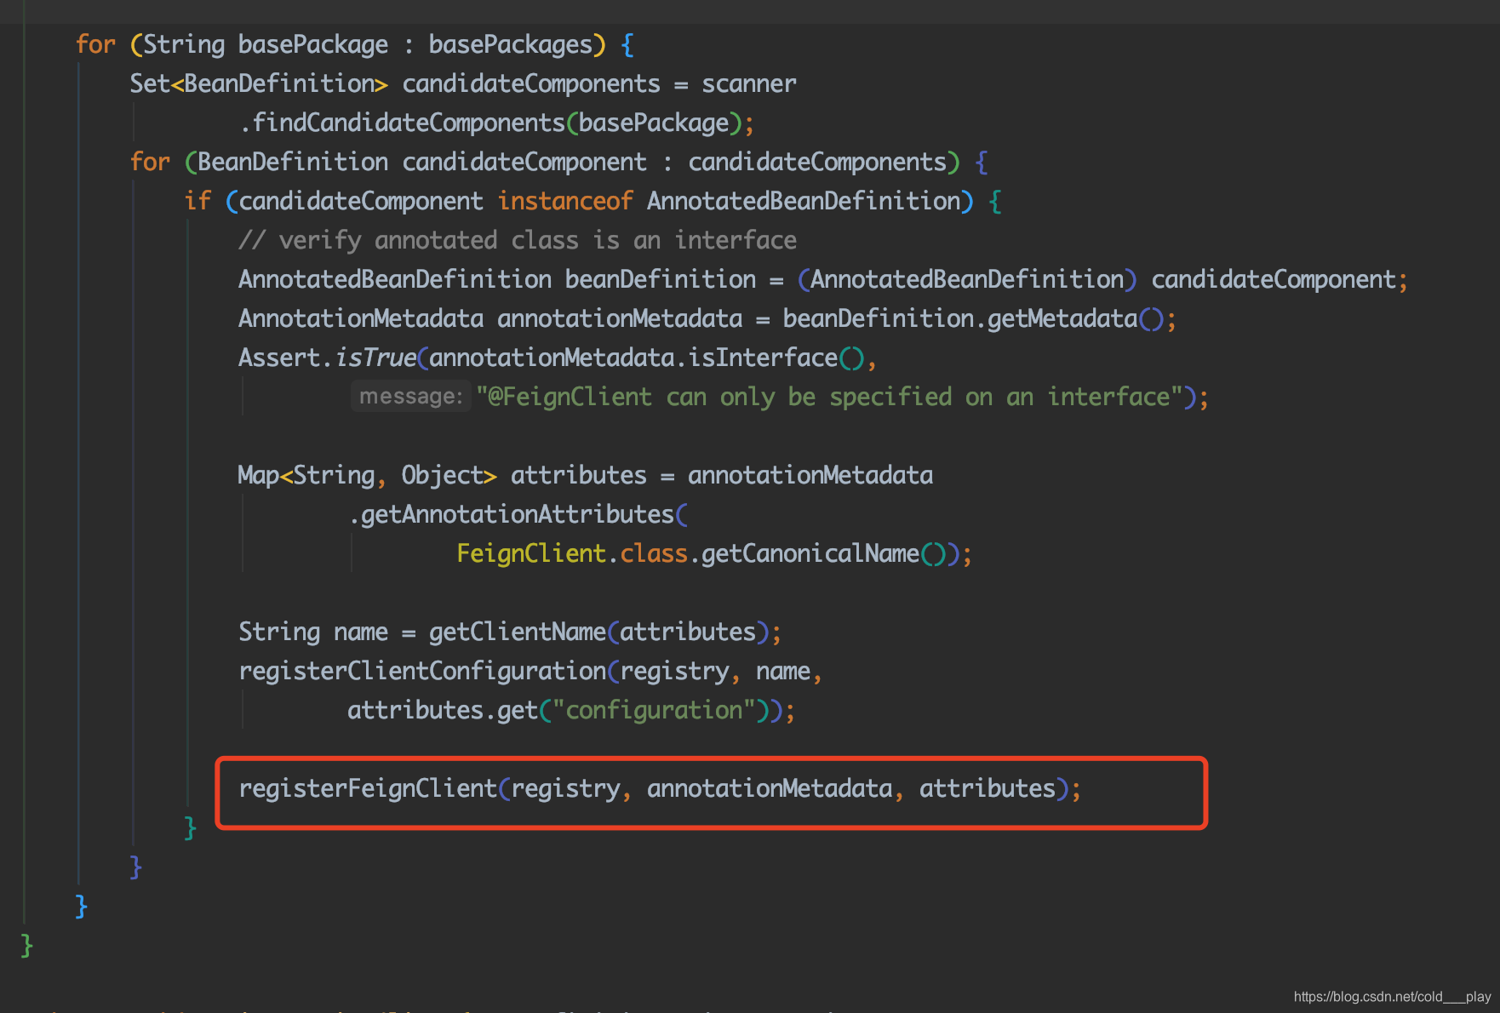The height and width of the screenshot is (1013, 1500).
Task: Click the 'findCandidateComponents' method call
Action: (x=409, y=123)
